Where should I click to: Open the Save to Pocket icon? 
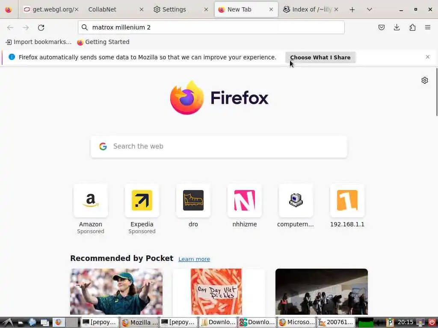[x=381, y=27]
